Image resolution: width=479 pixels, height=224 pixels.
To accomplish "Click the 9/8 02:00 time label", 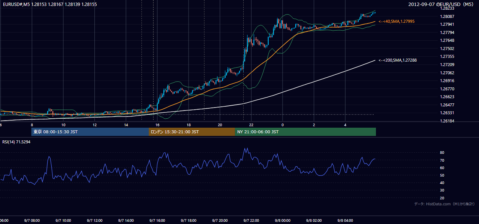I will (x=314, y=221).
